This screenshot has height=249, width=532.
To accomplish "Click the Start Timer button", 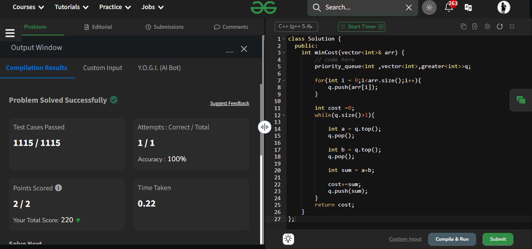I will (361, 27).
